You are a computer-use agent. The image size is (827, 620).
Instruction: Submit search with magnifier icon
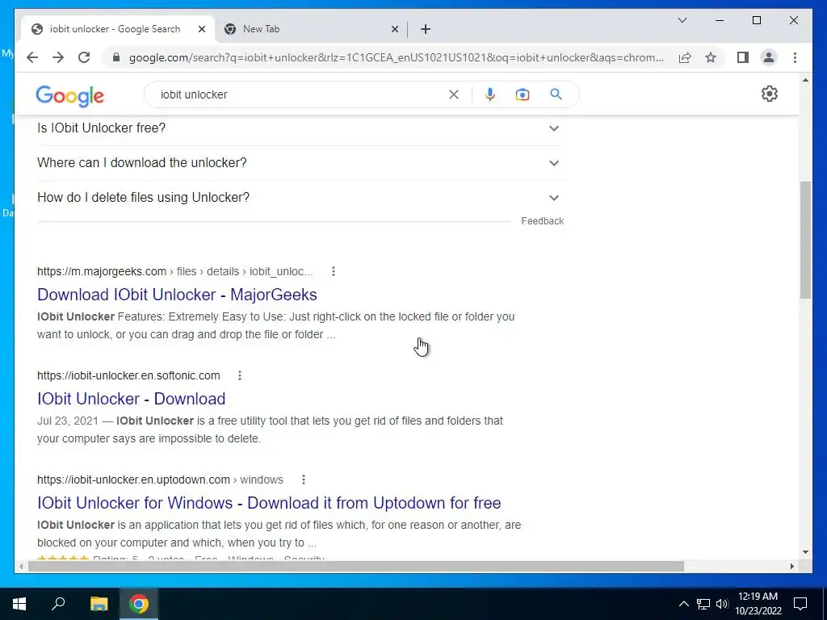556,94
